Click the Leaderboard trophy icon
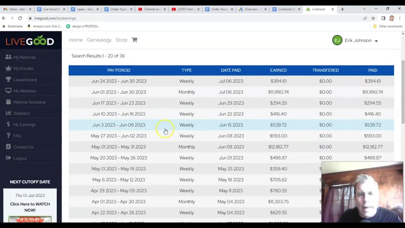The image size is (405, 228). (x=8, y=79)
